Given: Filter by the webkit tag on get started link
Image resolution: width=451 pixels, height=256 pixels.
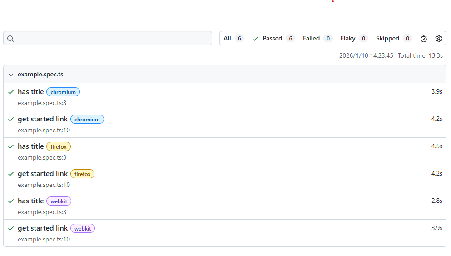Looking at the screenshot, I should coord(83,229).
